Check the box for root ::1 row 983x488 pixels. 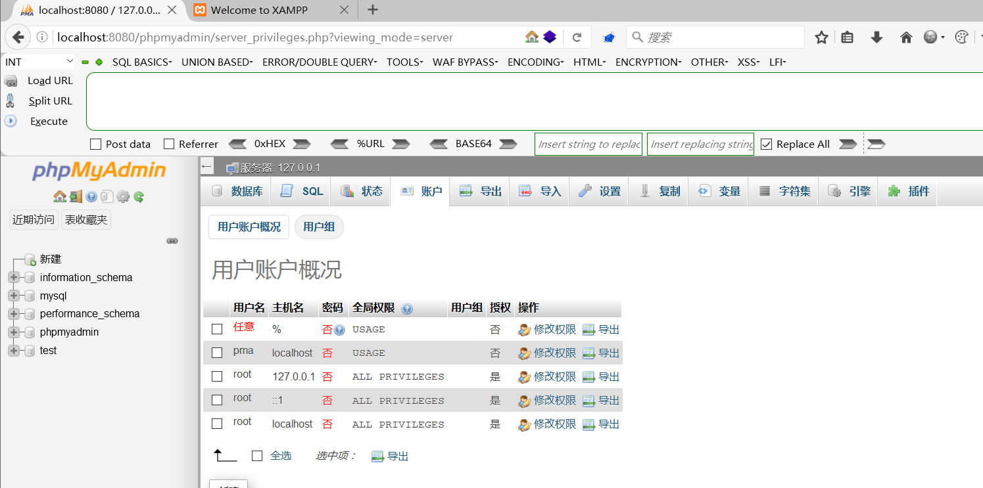[217, 400]
